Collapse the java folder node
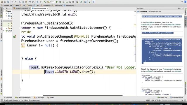This screenshot has width=187, height=105. 6,16
